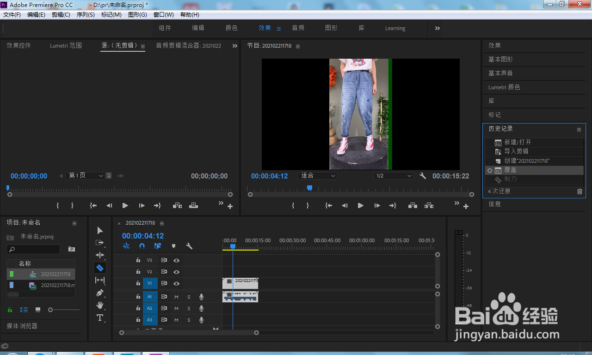Toggle timeline snap magnet icon
Screen dimensions: 592x355
(142, 246)
